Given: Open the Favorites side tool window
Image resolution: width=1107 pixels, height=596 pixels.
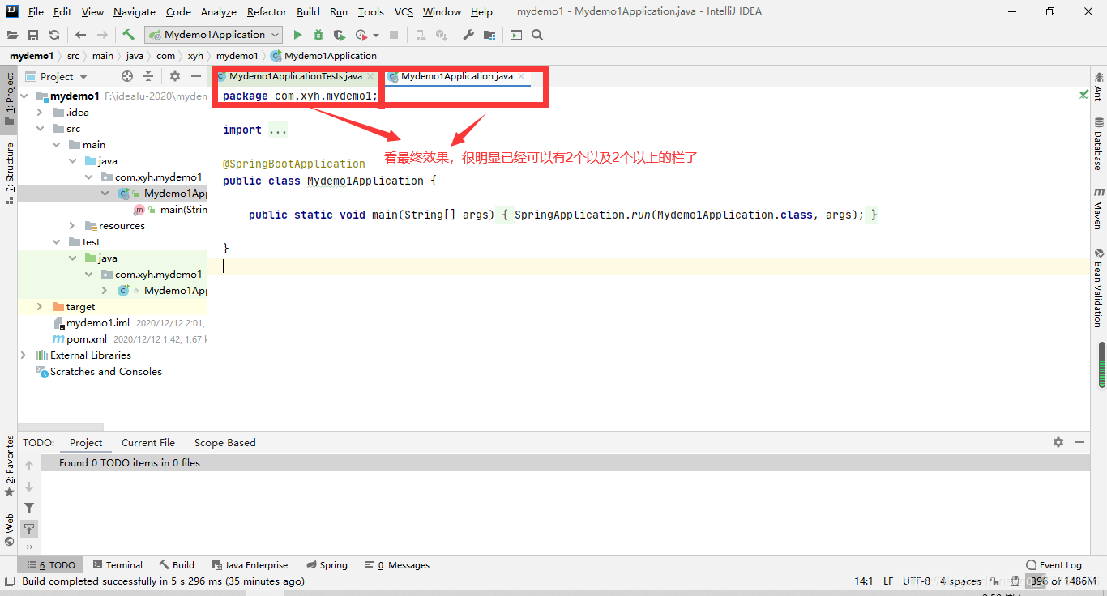Looking at the screenshot, I should (x=9, y=466).
